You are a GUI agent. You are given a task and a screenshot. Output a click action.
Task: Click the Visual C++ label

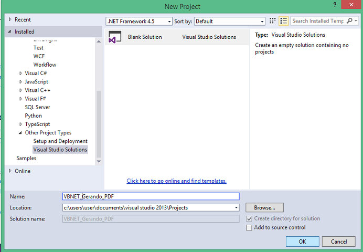(37, 90)
